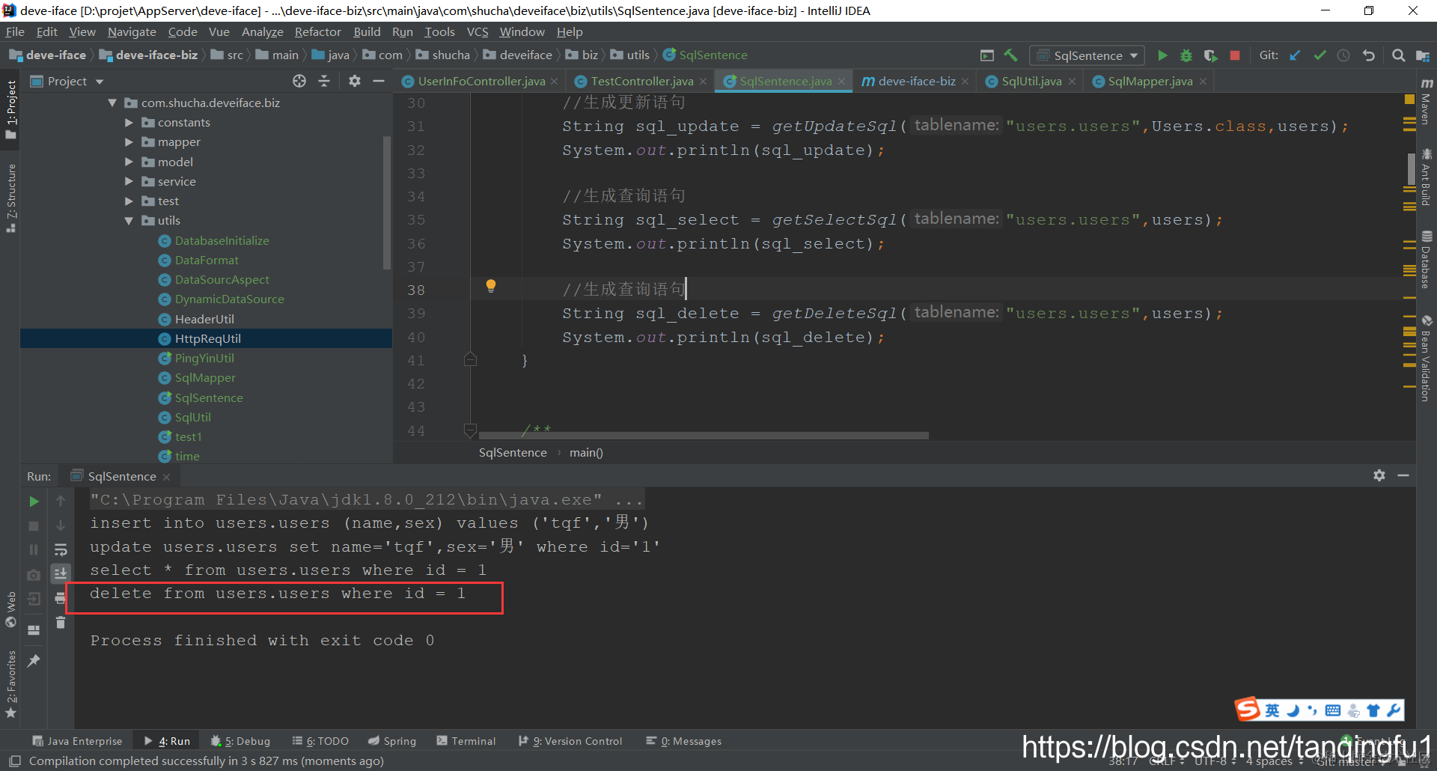
Task: Print console output with printer icon
Action: tap(61, 598)
